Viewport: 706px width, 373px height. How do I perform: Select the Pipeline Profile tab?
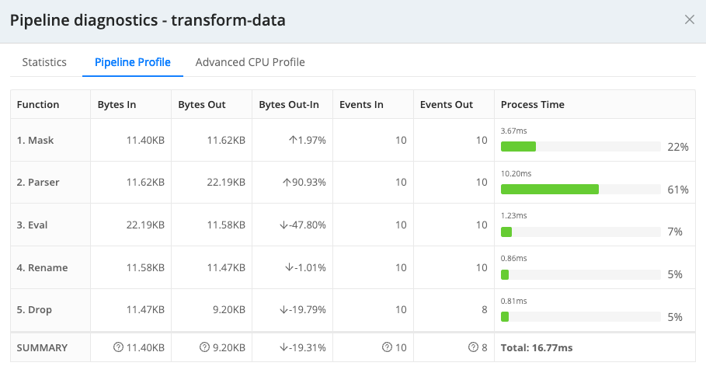132,62
